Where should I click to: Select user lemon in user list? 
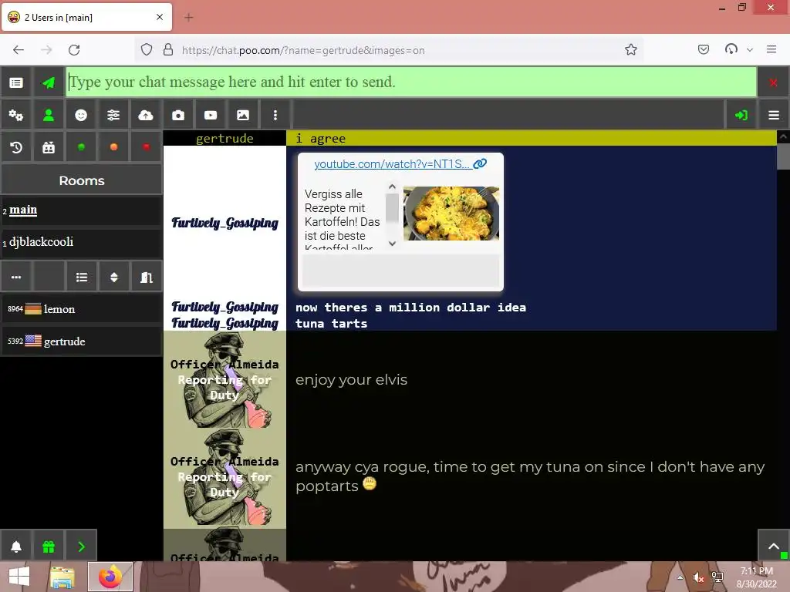point(82,309)
